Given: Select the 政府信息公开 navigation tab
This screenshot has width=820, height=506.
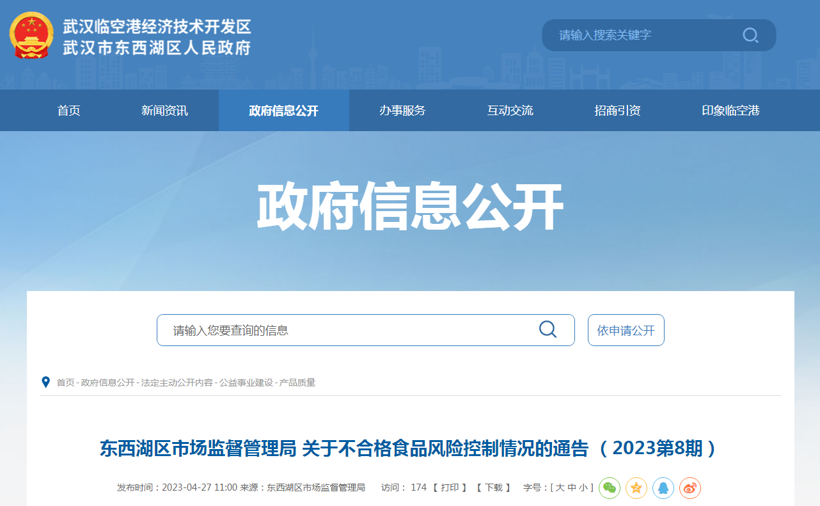Looking at the screenshot, I should [x=283, y=111].
